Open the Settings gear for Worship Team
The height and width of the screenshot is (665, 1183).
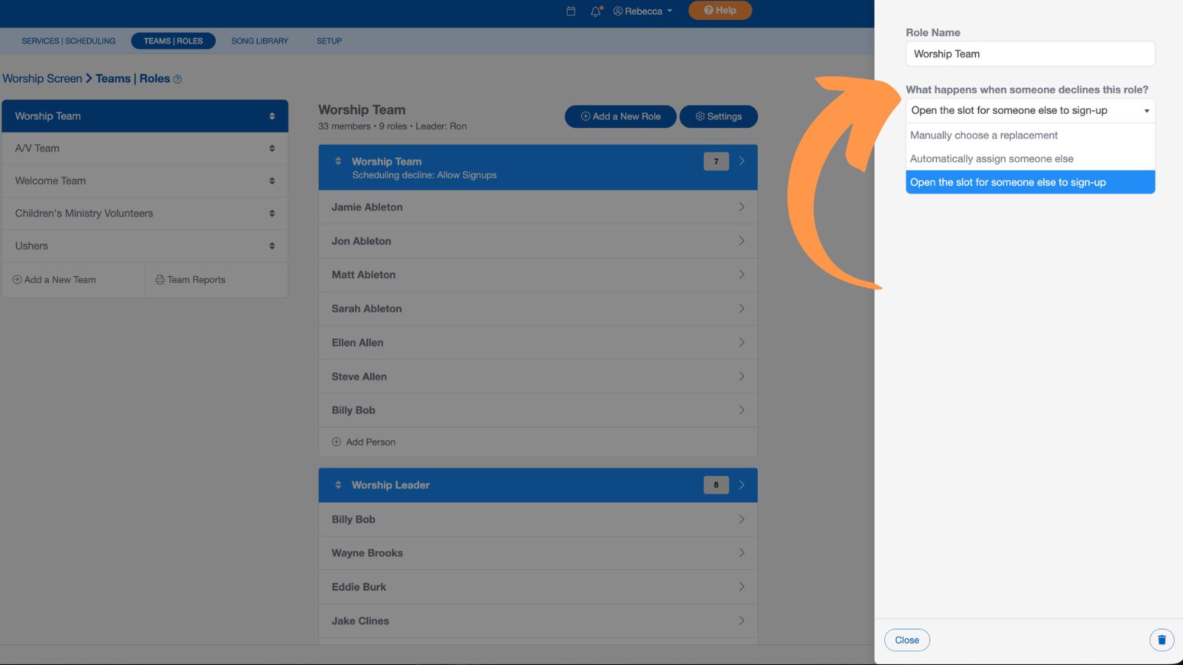(718, 116)
